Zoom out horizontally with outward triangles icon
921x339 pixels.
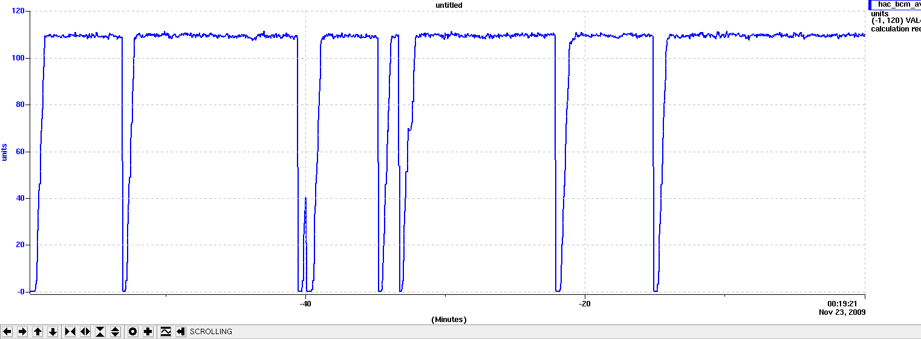click(85, 332)
